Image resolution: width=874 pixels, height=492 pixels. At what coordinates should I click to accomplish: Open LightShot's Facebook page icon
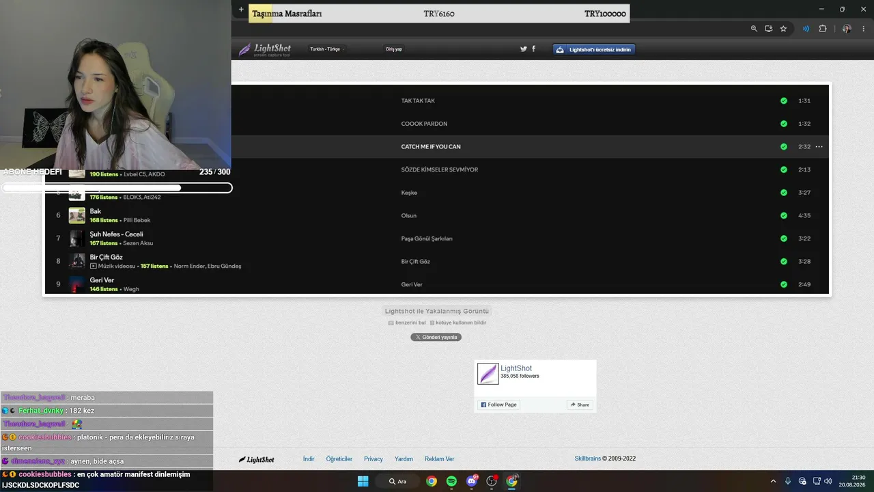click(533, 49)
